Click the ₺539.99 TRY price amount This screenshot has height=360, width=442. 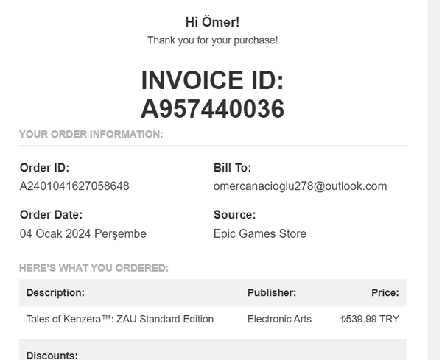click(x=370, y=319)
